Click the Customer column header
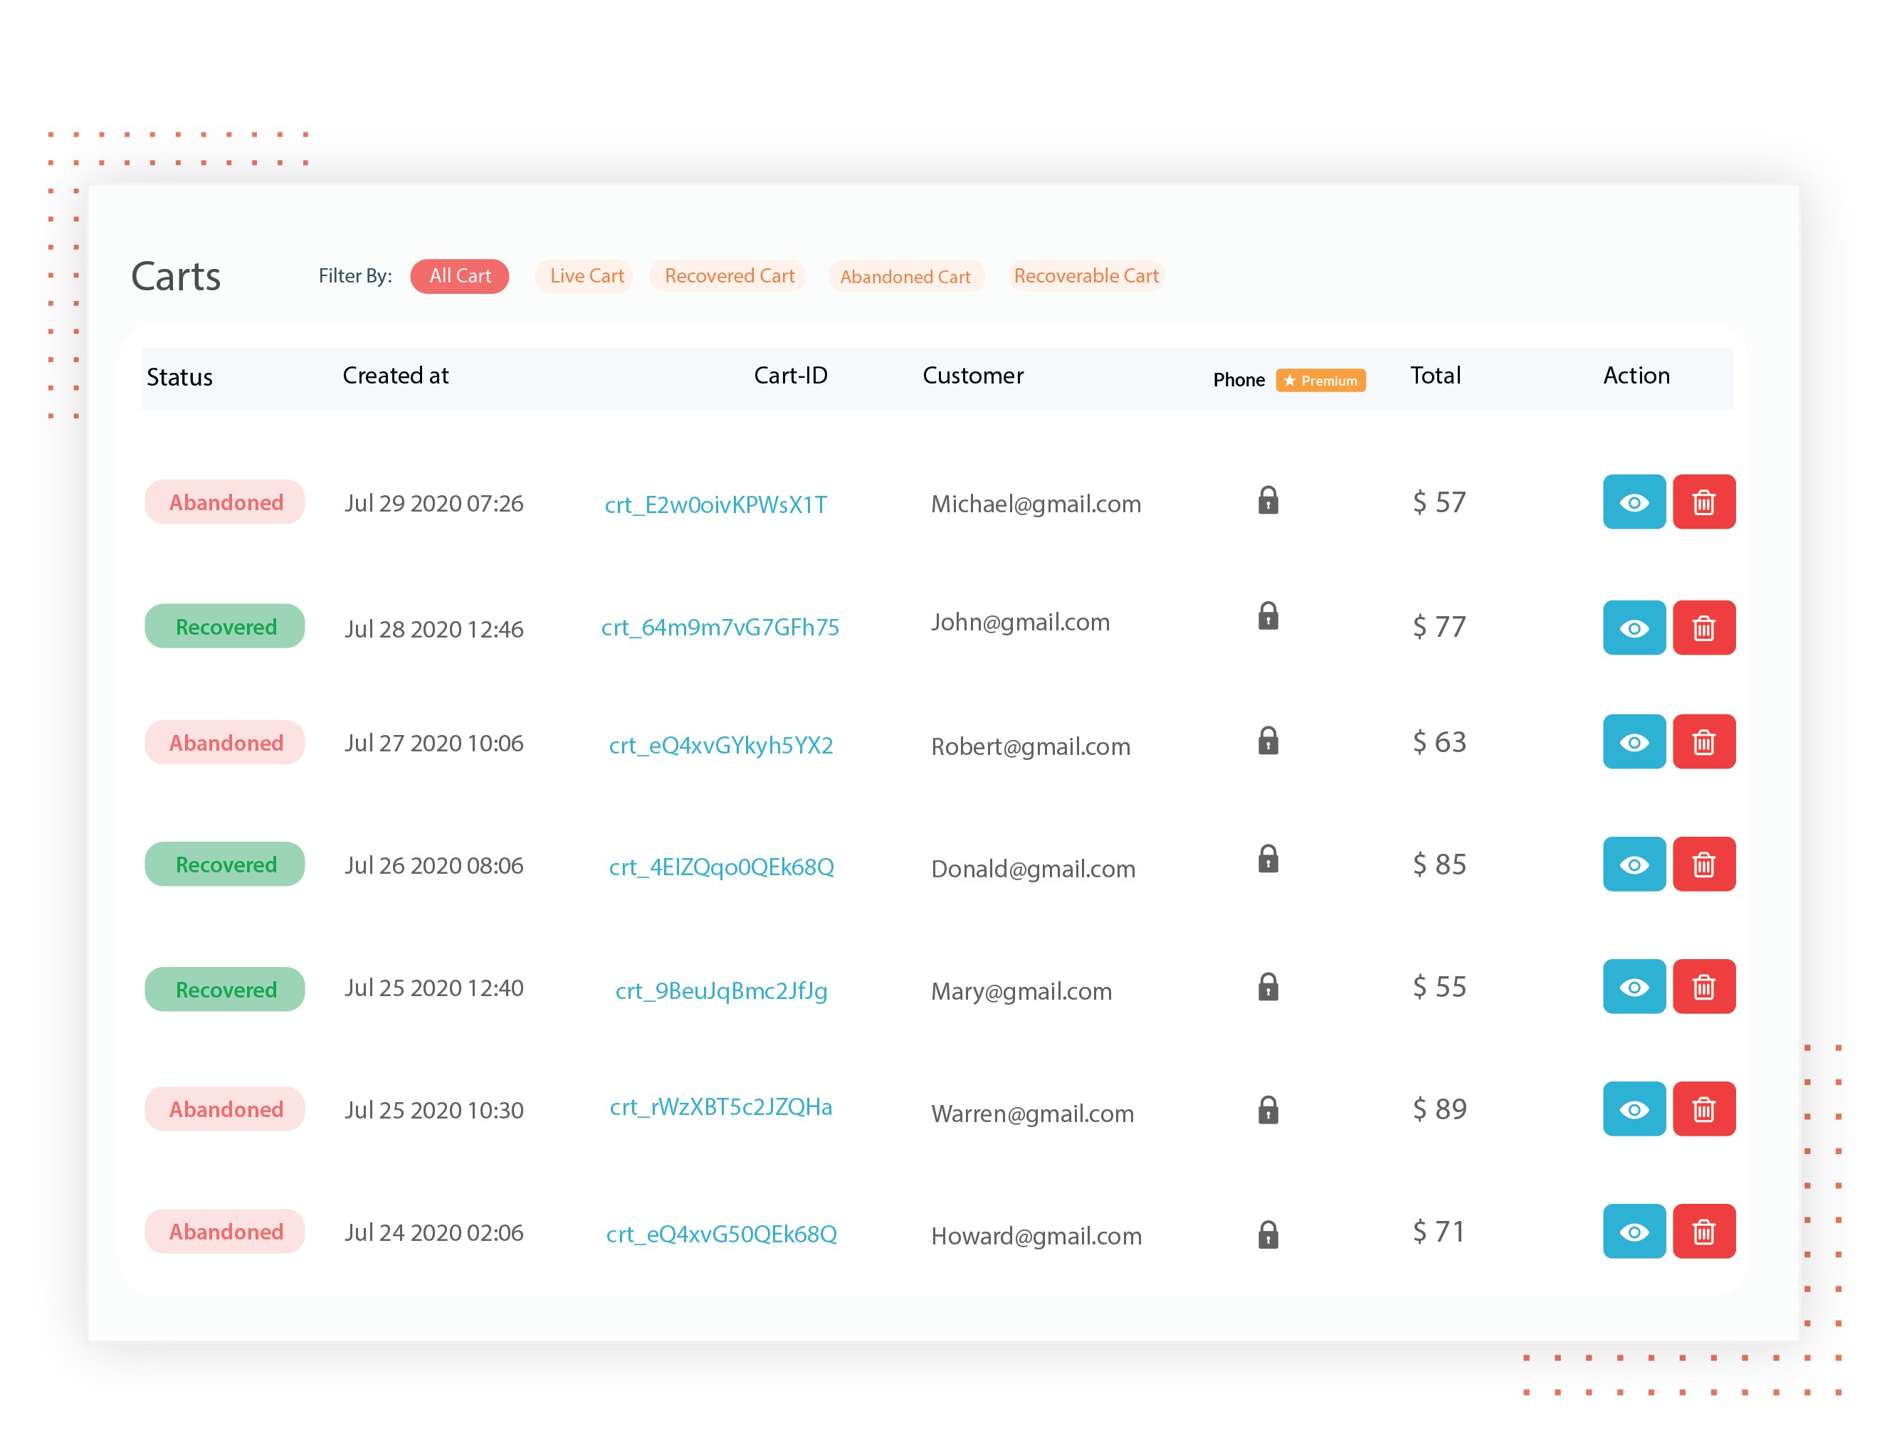The image size is (1882, 1433). pyautogui.click(x=972, y=375)
